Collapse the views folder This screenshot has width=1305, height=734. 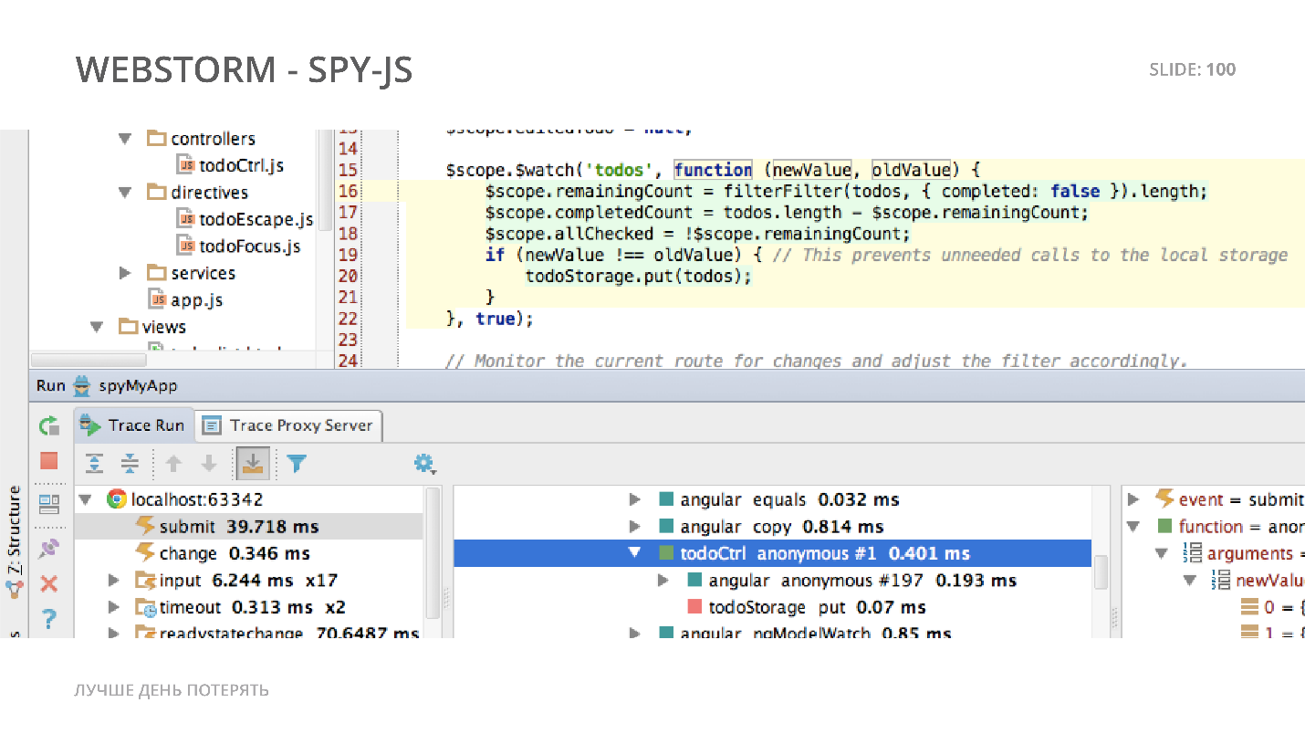97,327
